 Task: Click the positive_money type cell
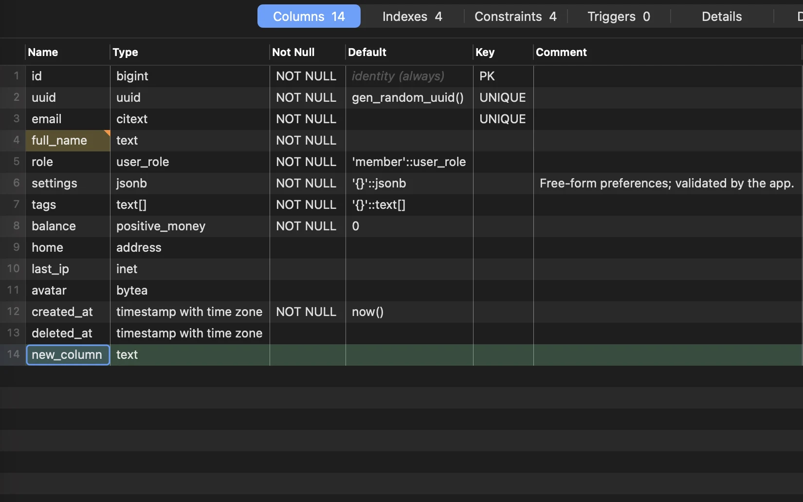click(190, 226)
